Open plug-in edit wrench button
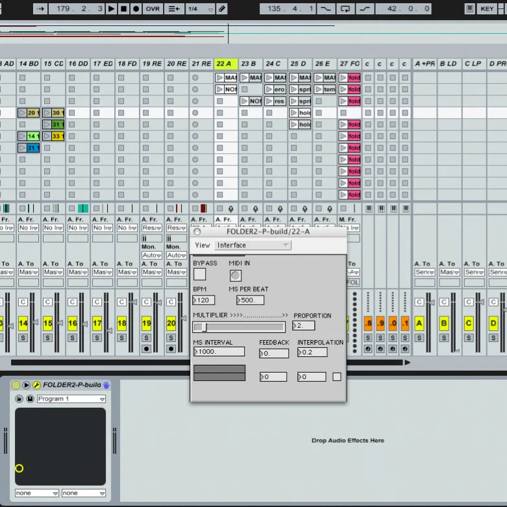This screenshot has width=507, height=507. tap(36, 385)
